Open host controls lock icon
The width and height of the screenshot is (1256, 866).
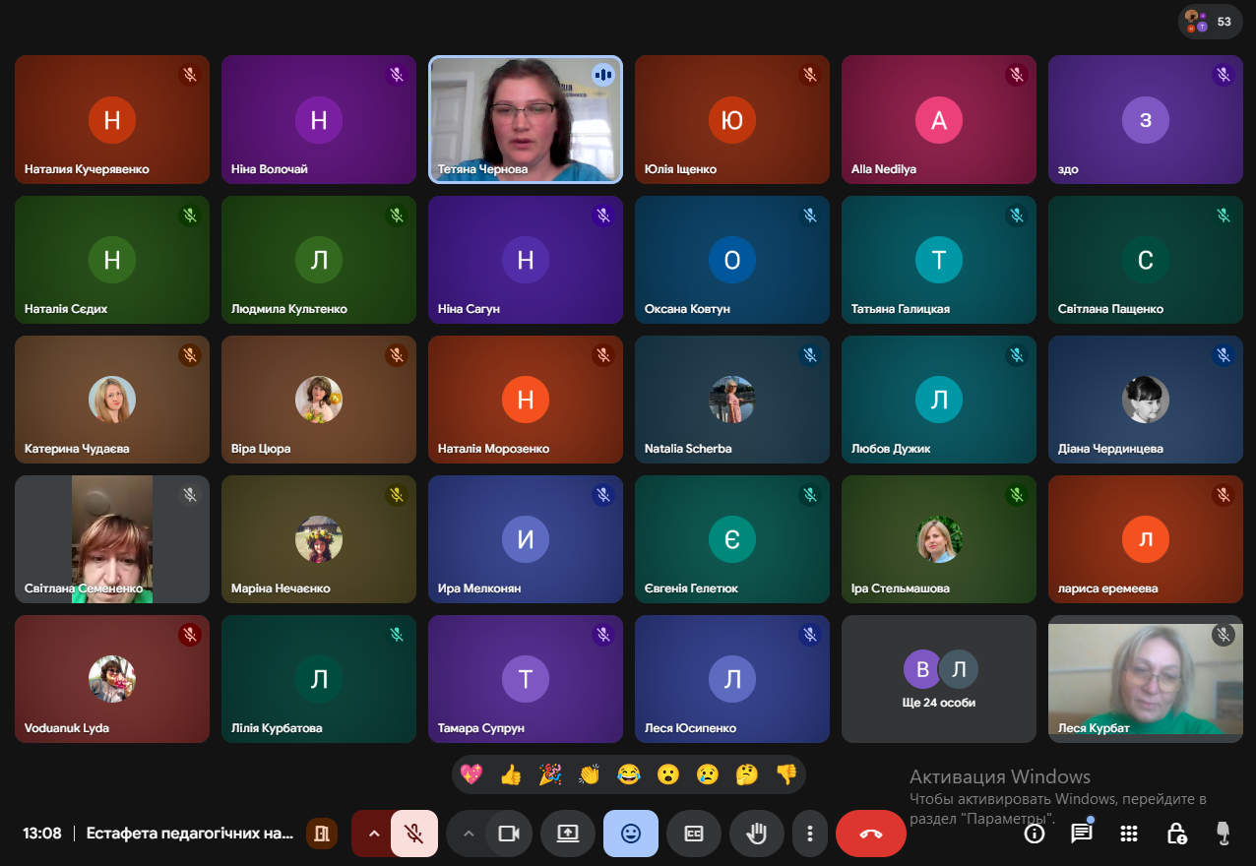[1176, 834]
